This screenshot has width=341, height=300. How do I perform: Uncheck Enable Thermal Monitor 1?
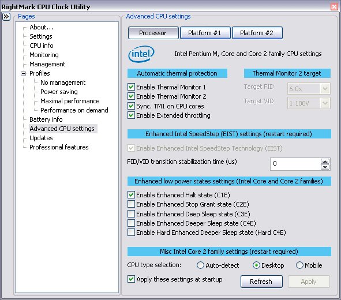[131, 87]
